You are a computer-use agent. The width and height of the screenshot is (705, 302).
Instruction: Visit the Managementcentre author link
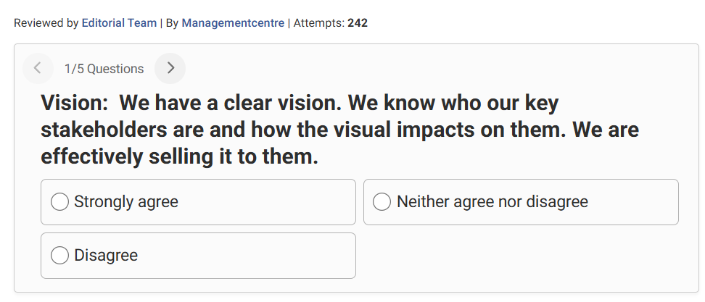233,23
